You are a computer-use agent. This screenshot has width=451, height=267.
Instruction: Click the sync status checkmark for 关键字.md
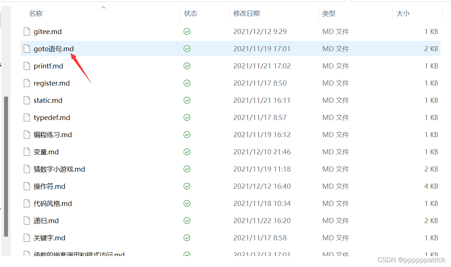point(187,238)
